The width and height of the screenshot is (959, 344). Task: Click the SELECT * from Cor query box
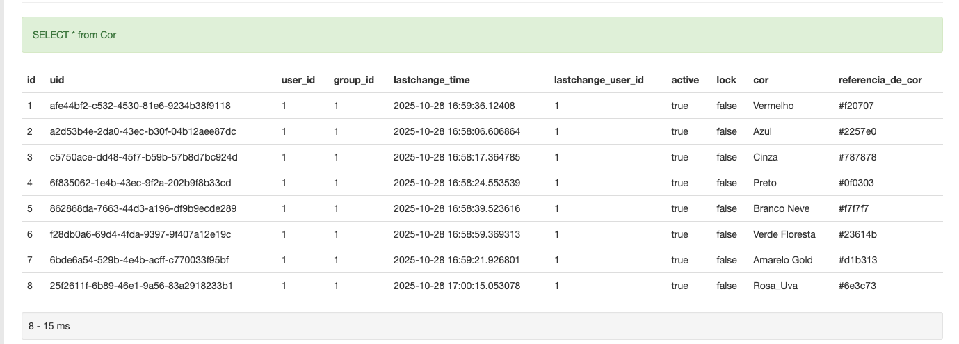482,35
